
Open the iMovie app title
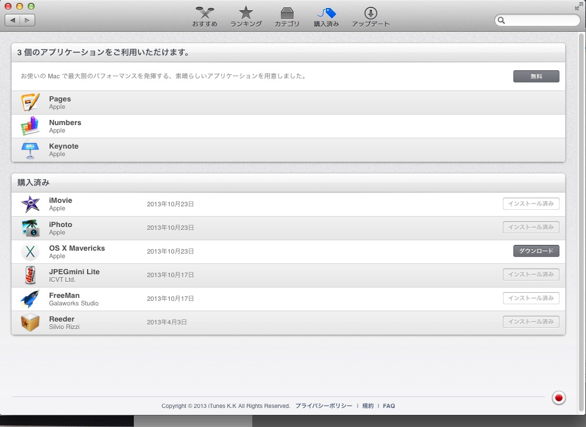[x=61, y=201]
